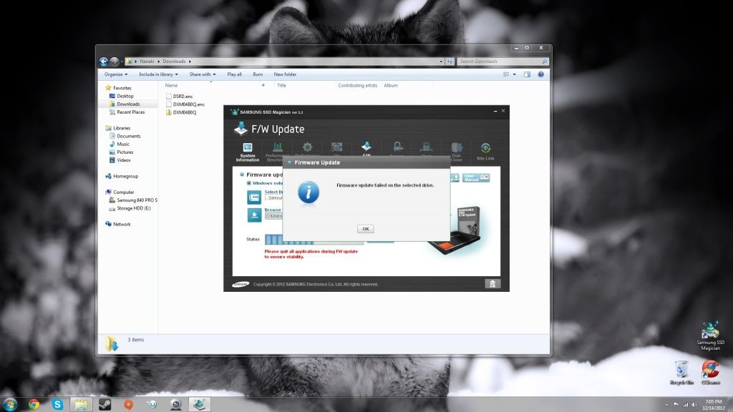Click the firmware update status progress bar
Screen dimensions: 733x412
(x=314, y=240)
